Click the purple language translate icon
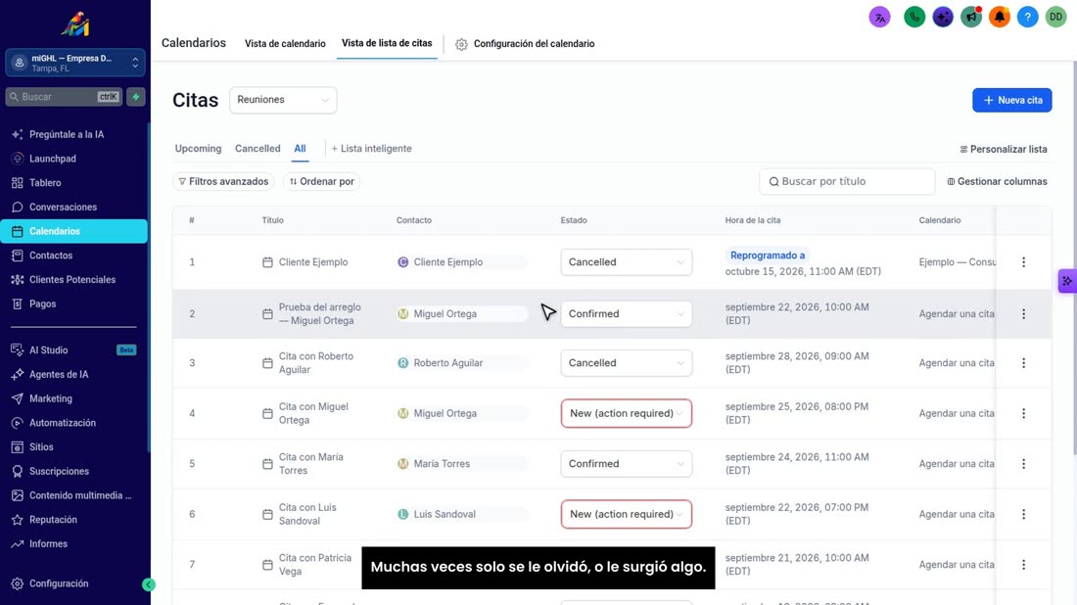Image resolution: width=1077 pixels, height=605 pixels. [x=880, y=18]
